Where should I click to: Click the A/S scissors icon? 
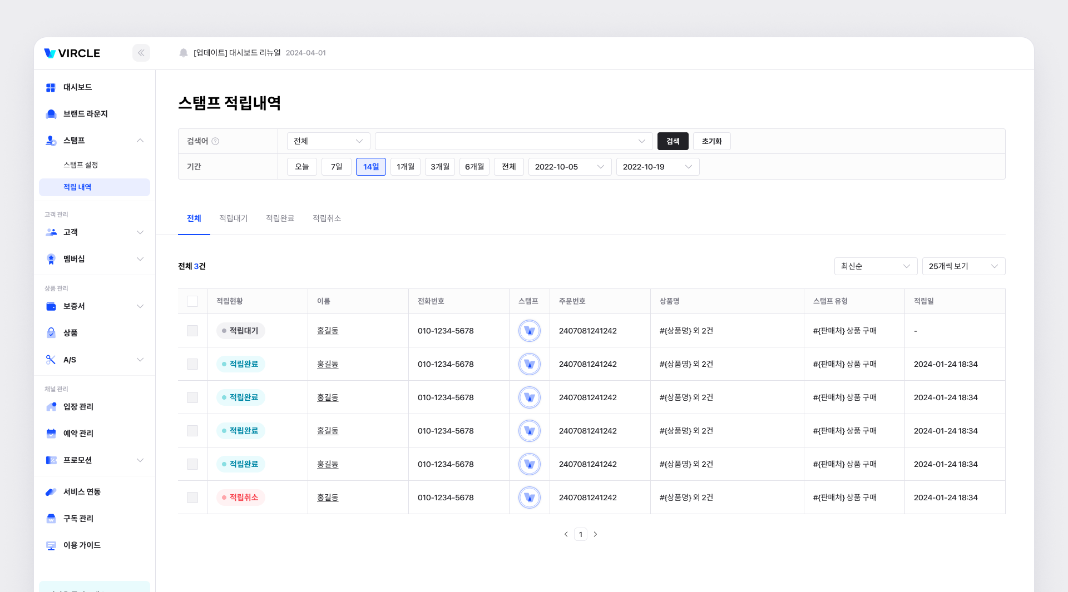51,360
